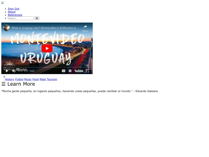The image size is (209, 157).
Task: Open the ☰ Learn More menu
Action: (x=18, y=84)
